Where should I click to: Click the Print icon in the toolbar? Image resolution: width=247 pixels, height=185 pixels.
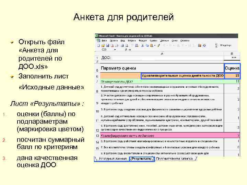coord(122,46)
